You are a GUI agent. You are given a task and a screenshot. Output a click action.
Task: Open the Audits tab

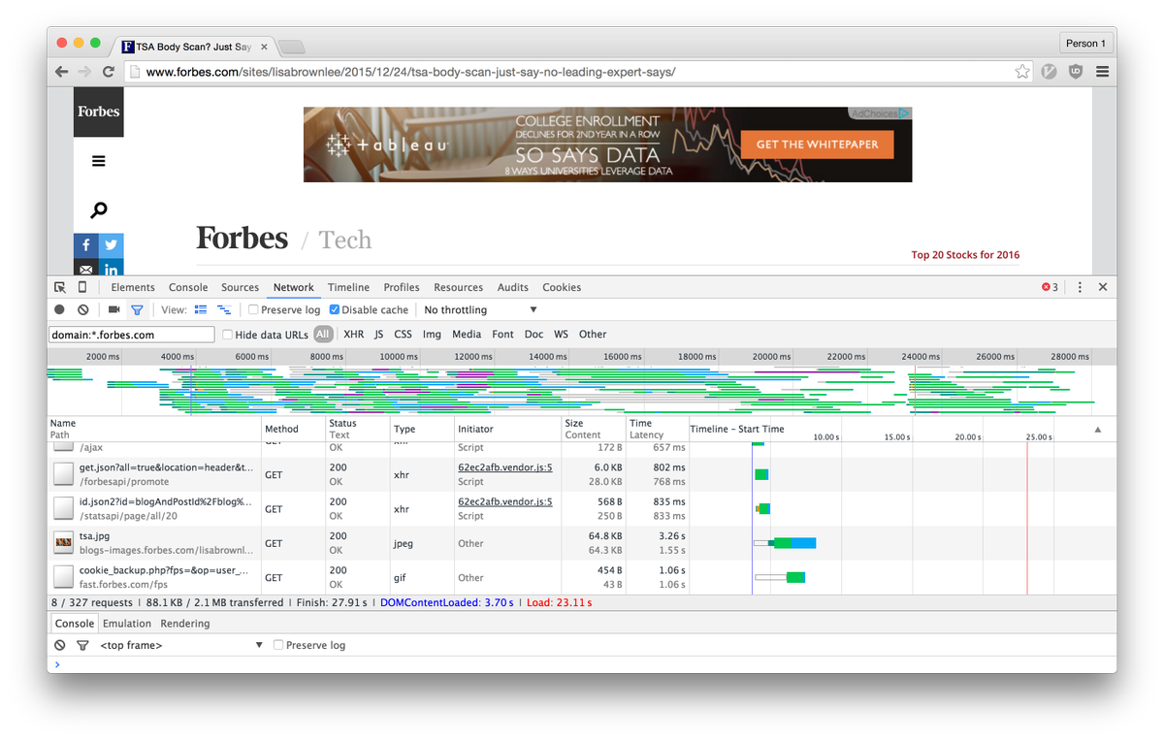(513, 287)
